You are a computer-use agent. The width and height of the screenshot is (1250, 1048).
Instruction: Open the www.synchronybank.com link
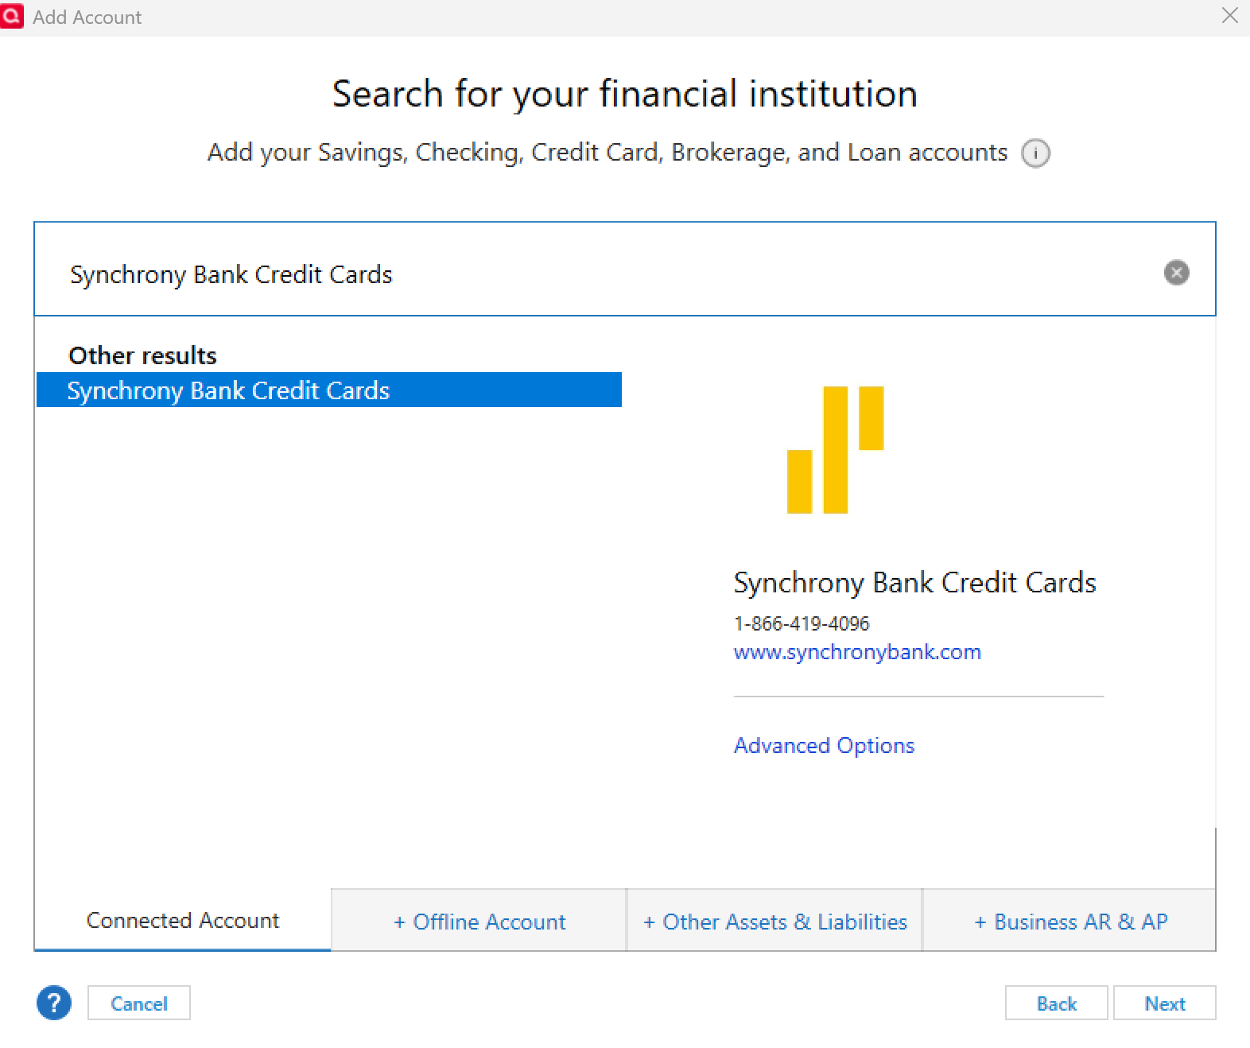pyautogui.click(x=857, y=652)
